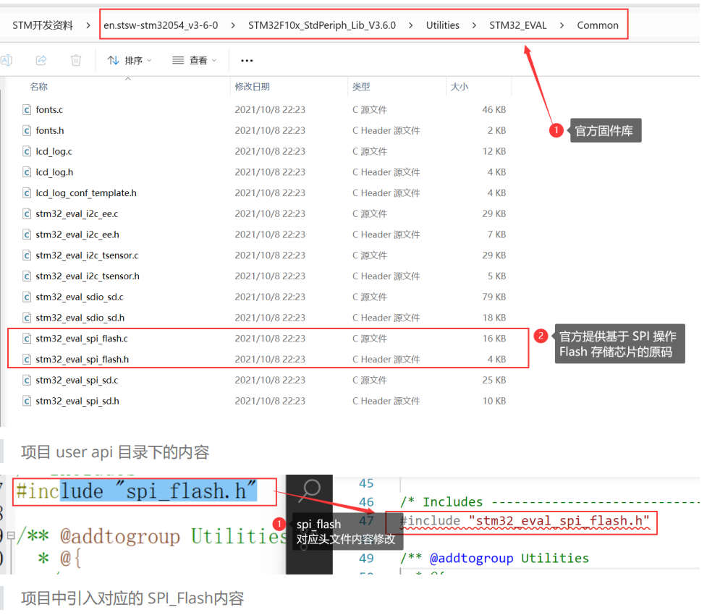
Task: Select file name lcd_log.c
Action: (x=54, y=151)
